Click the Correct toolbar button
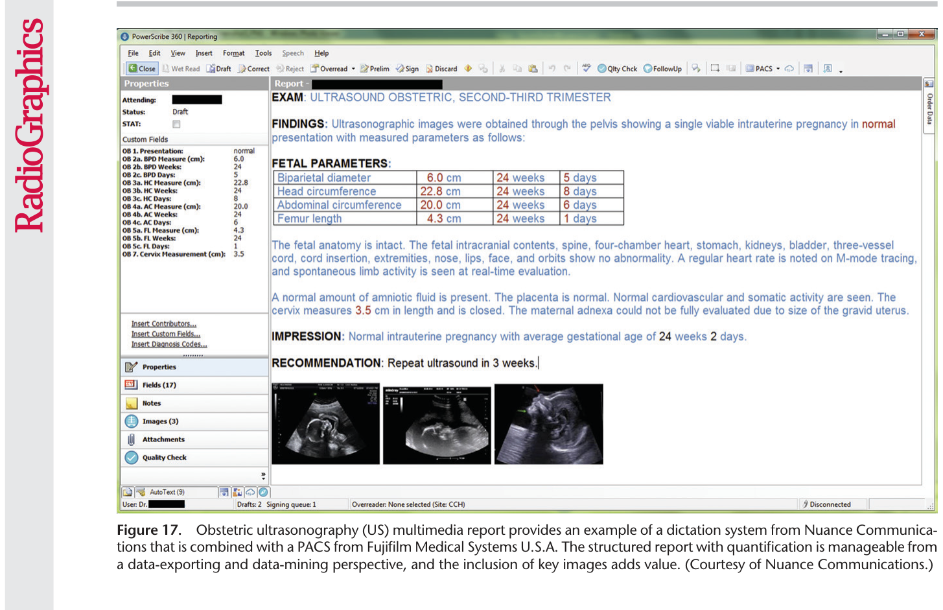The image size is (943, 610). tap(253, 68)
